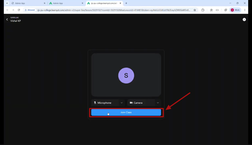This screenshot has width=252, height=145.
Task: Close the rjs-pu-college.learnyst.com tab
Action: (x=120, y=3)
